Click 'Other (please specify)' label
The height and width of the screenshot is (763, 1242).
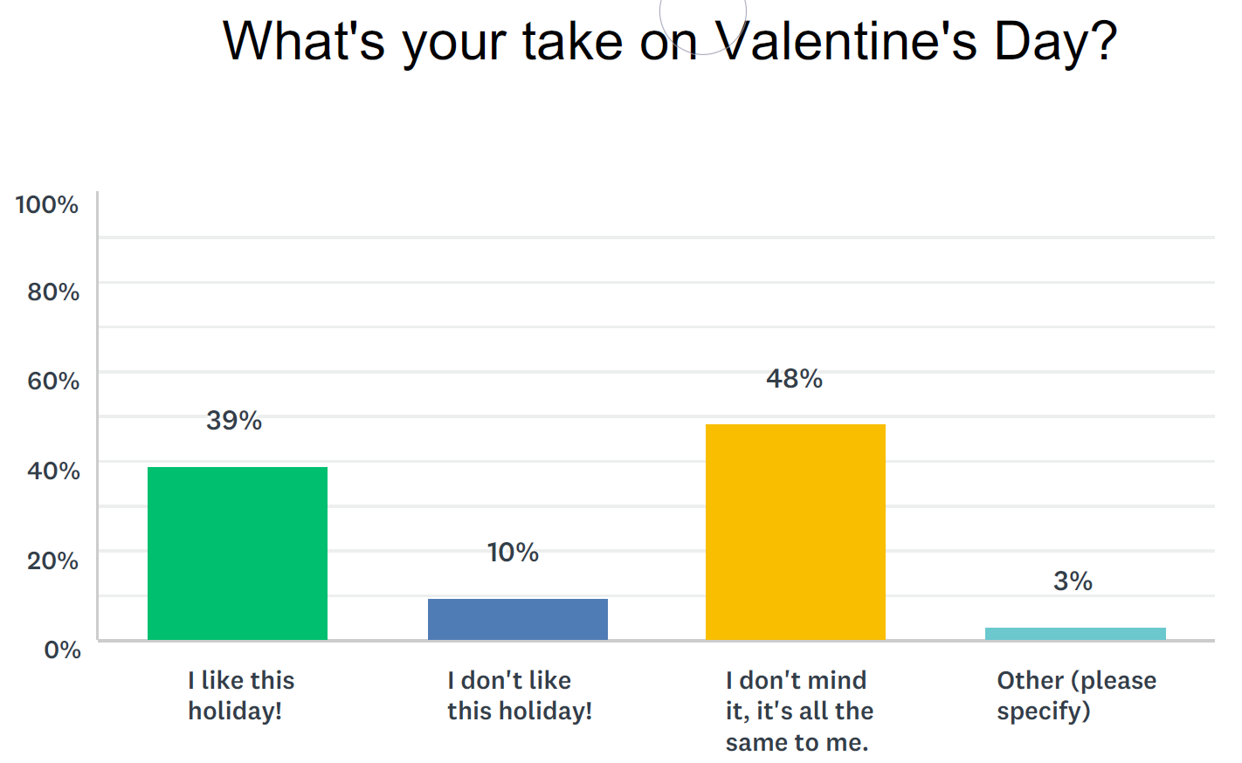tap(1076, 696)
